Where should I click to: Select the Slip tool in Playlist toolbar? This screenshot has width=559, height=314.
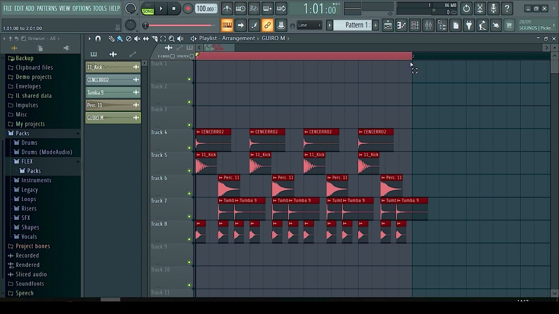tap(146, 39)
